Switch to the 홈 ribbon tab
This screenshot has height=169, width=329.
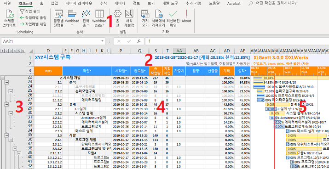(x=42, y=3)
